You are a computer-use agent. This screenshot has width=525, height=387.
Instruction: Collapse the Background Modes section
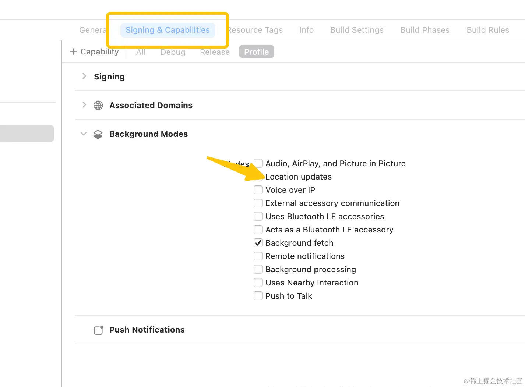84,134
